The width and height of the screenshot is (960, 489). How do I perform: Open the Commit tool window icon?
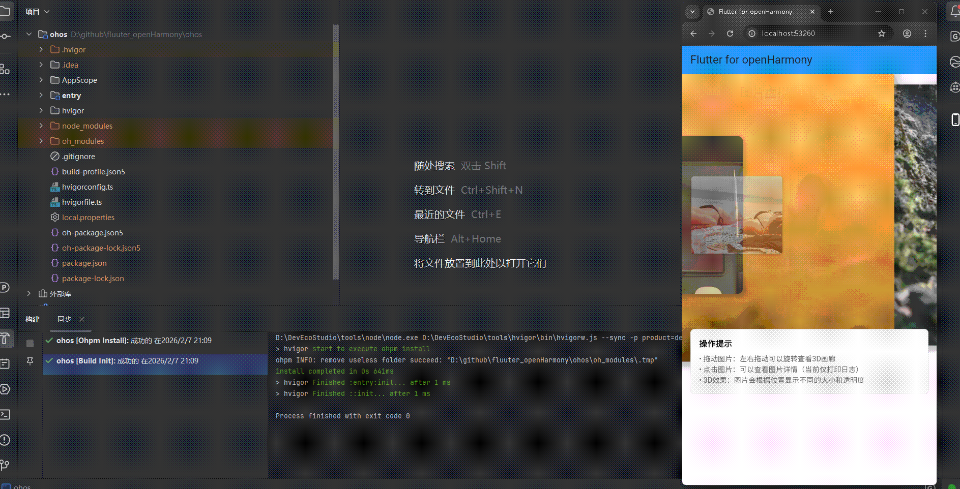point(5,37)
